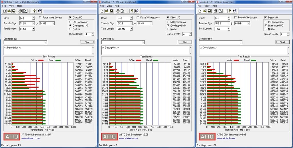Expand the Queue Depth dropdown in the right window

[288, 34]
